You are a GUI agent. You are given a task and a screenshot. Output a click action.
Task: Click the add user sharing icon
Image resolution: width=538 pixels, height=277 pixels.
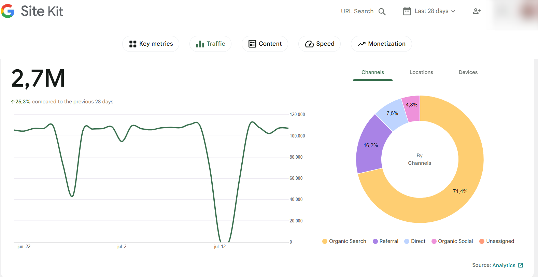[x=477, y=11]
